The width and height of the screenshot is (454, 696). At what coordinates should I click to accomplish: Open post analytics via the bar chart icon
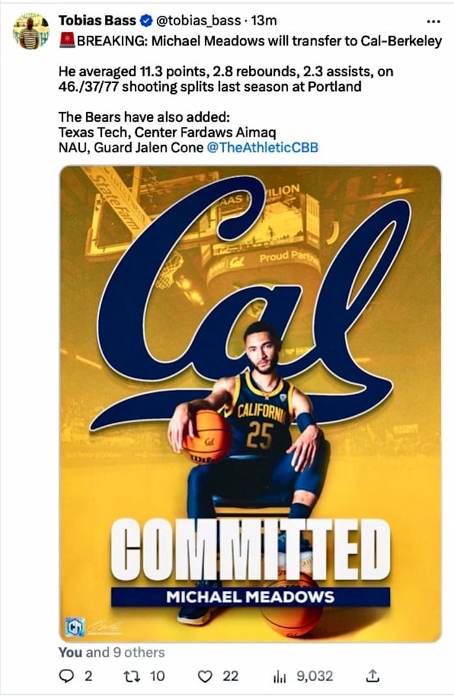tap(279, 676)
